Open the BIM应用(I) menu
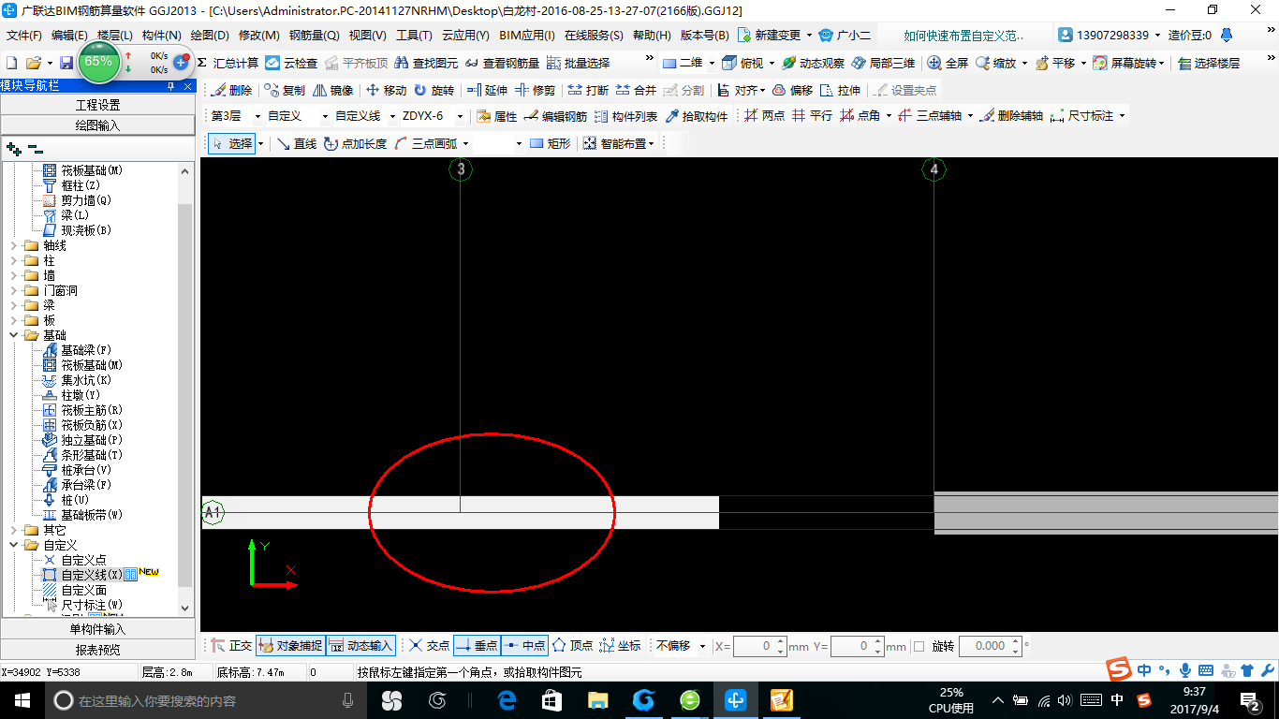Viewport: 1279px width, 719px height. [527, 36]
